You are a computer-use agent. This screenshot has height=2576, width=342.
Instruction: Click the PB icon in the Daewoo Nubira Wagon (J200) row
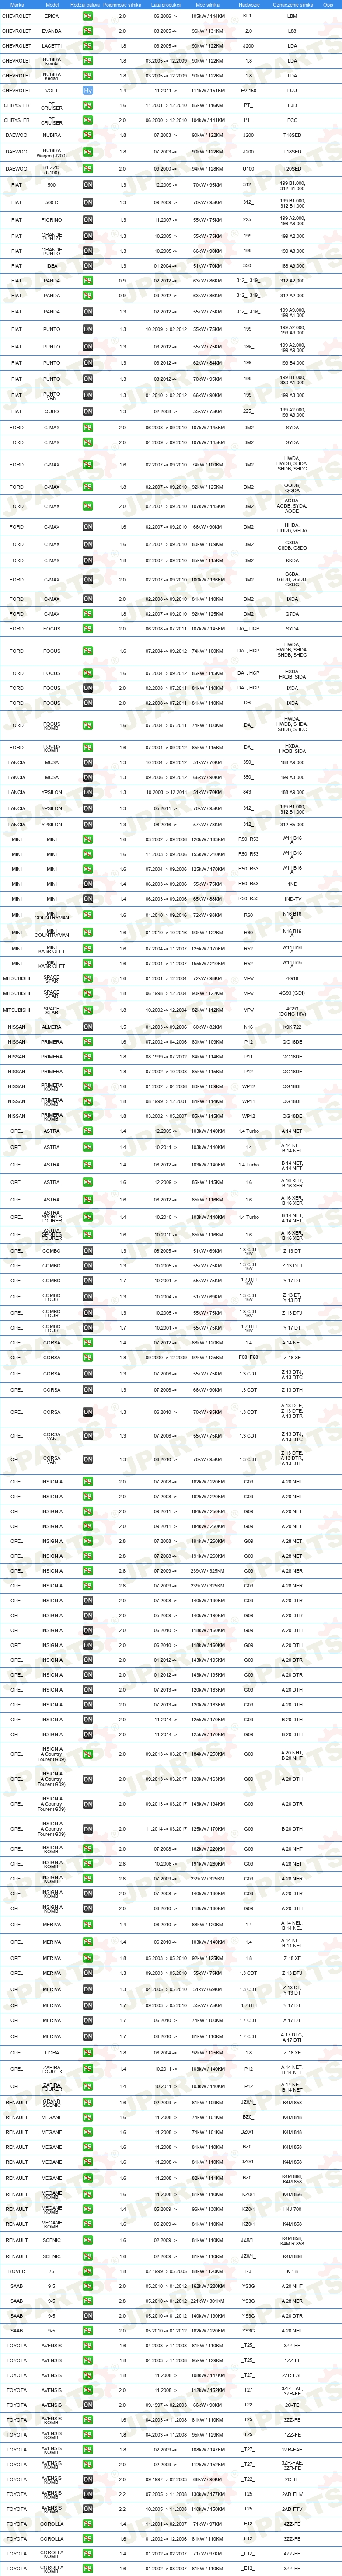(x=88, y=152)
